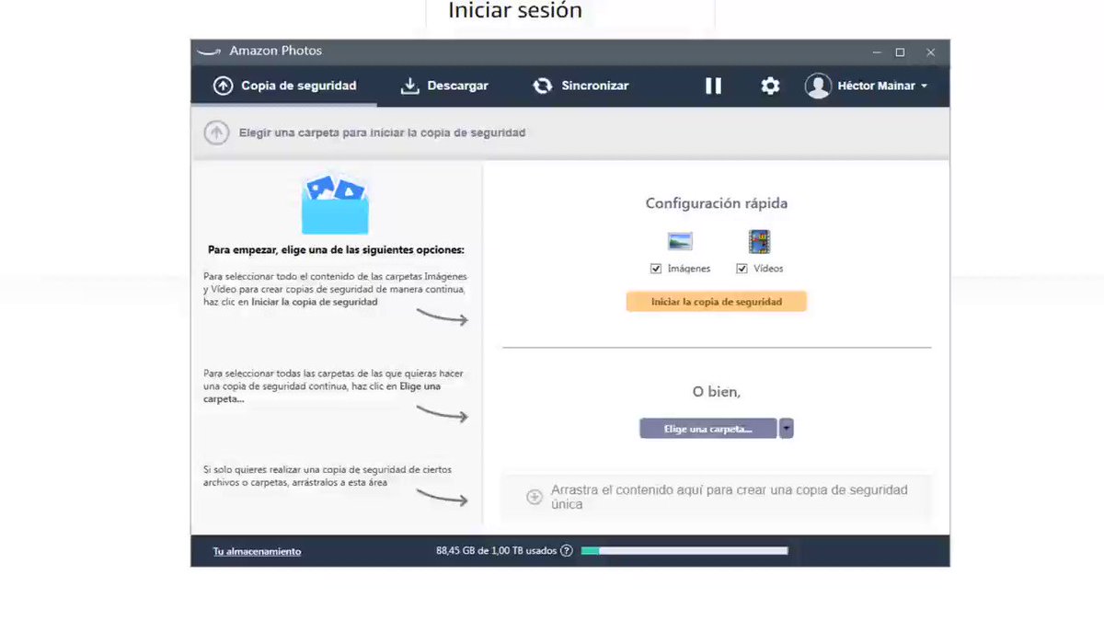Expand the Héctor Mainar account menu
The width and height of the screenshot is (1104, 621).
[x=881, y=86]
